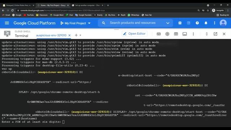This screenshot has height=130, width=231.
Task: Click the search magnifier icon in header
Action: click(104, 23)
